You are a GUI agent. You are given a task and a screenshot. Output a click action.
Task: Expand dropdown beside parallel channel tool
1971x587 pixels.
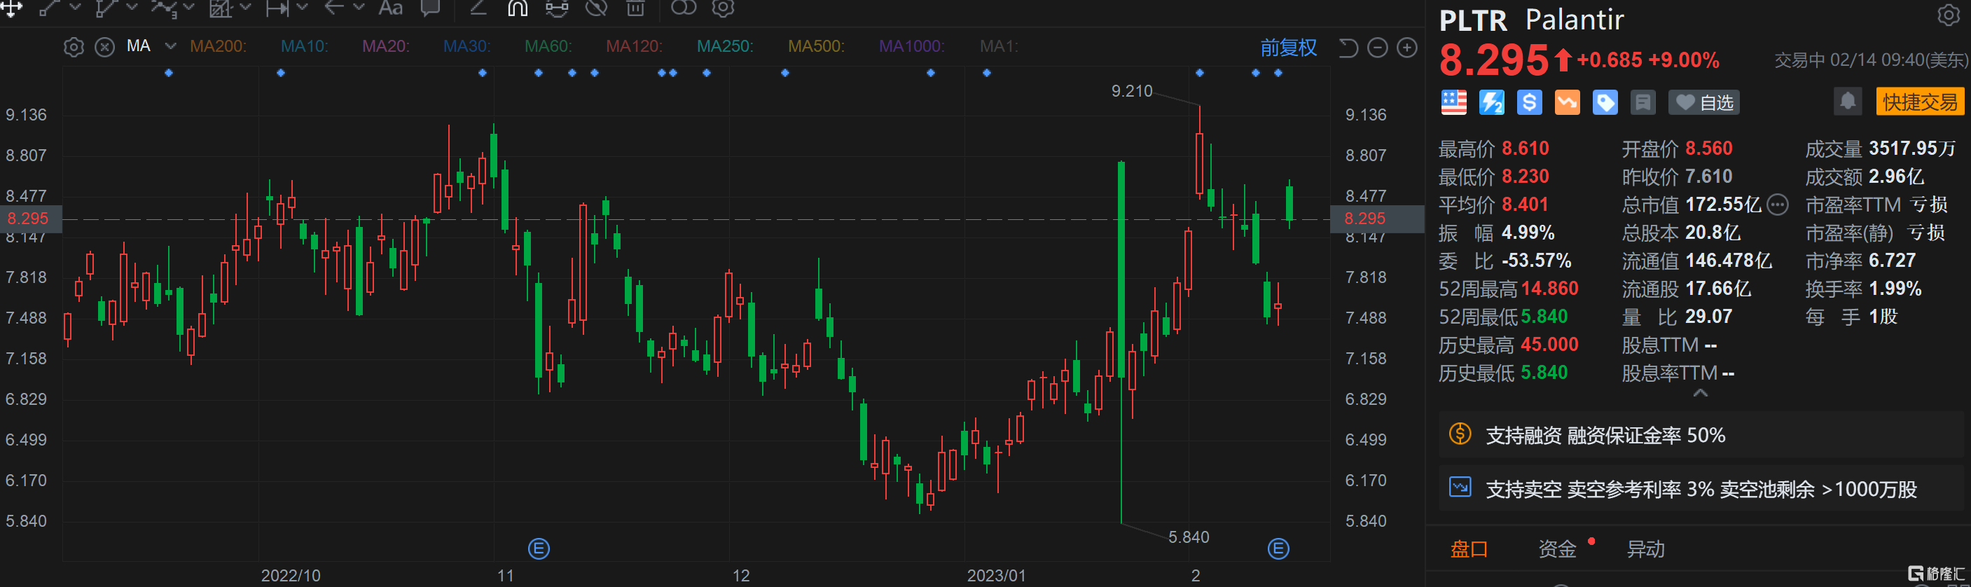click(132, 8)
